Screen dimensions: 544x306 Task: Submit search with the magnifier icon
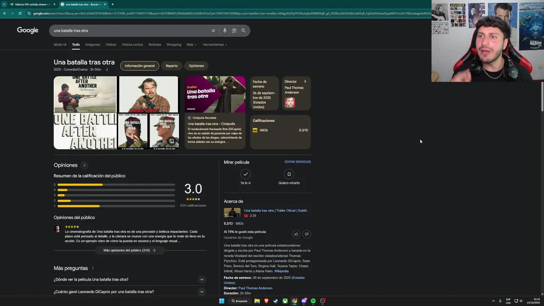click(x=244, y=31)
